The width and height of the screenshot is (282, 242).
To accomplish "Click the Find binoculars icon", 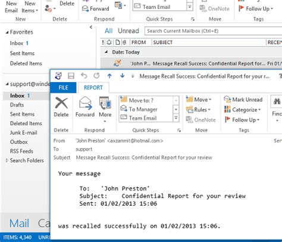I will [277, 102].
